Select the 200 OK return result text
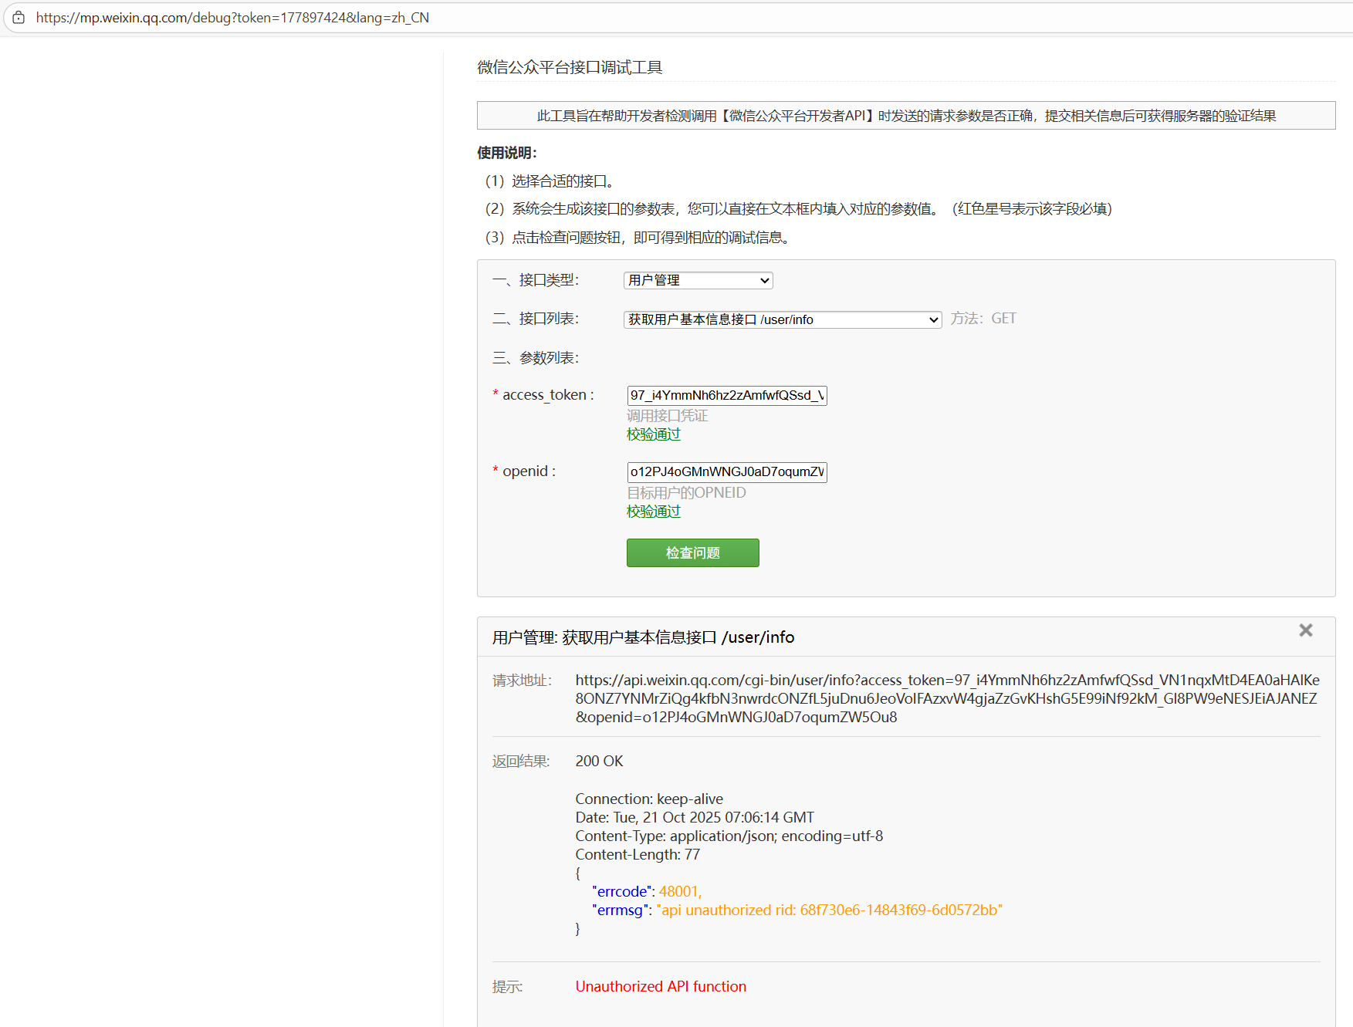Viewport: 1353px width, 1027px height. click(599, 761)
